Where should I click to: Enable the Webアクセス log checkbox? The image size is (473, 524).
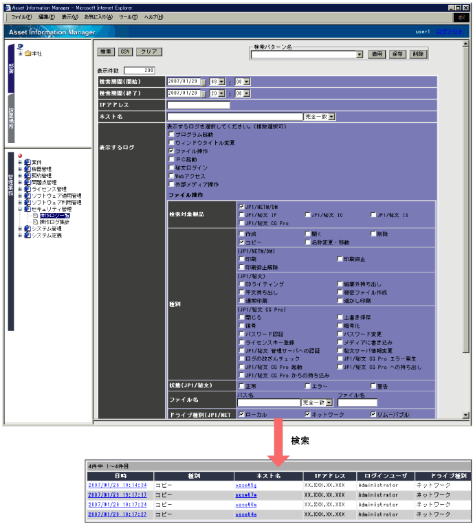coord(171,176)
